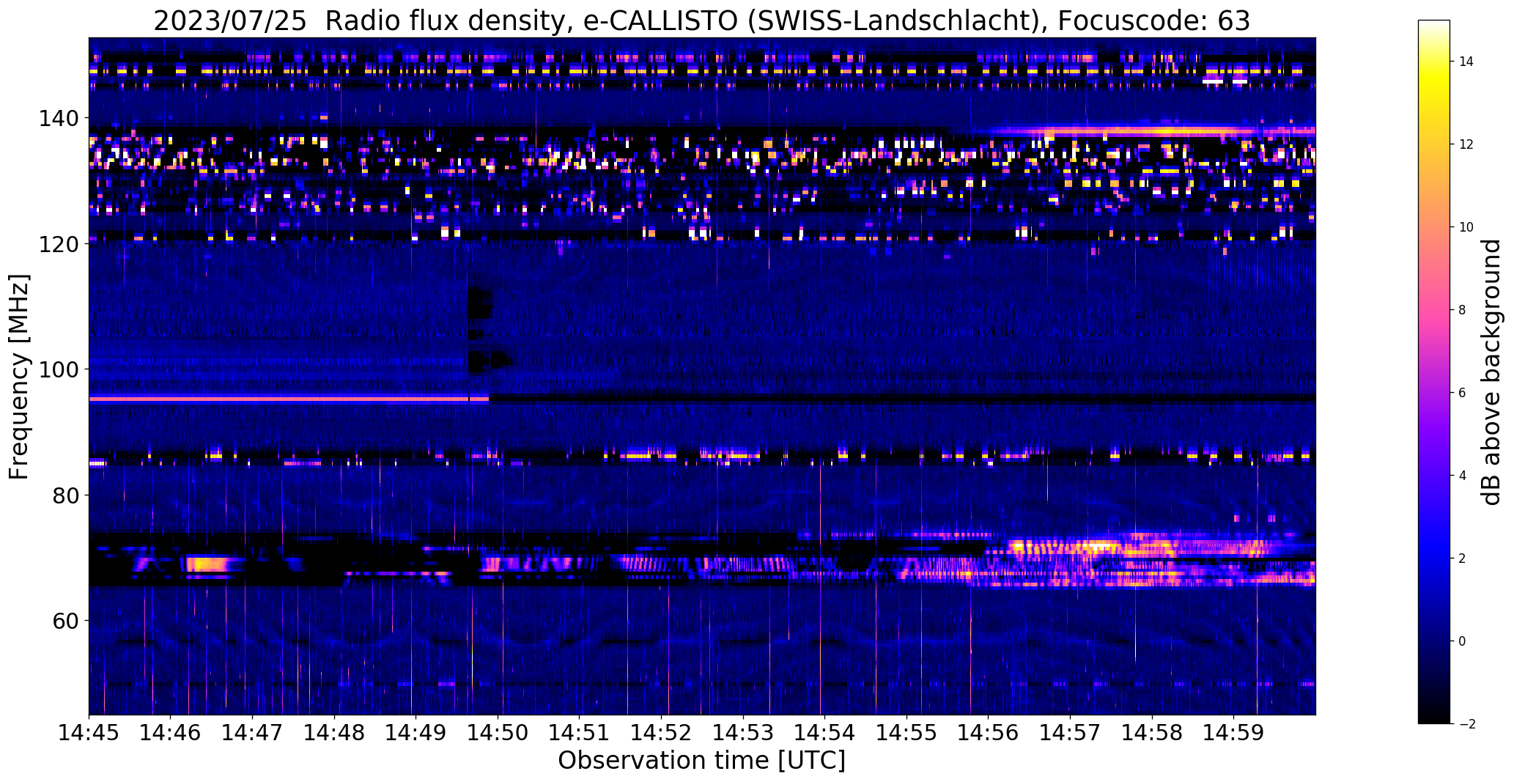1514x782 pixels.
Task: Select the 14:52 time tick label
Action: [662, 732]
